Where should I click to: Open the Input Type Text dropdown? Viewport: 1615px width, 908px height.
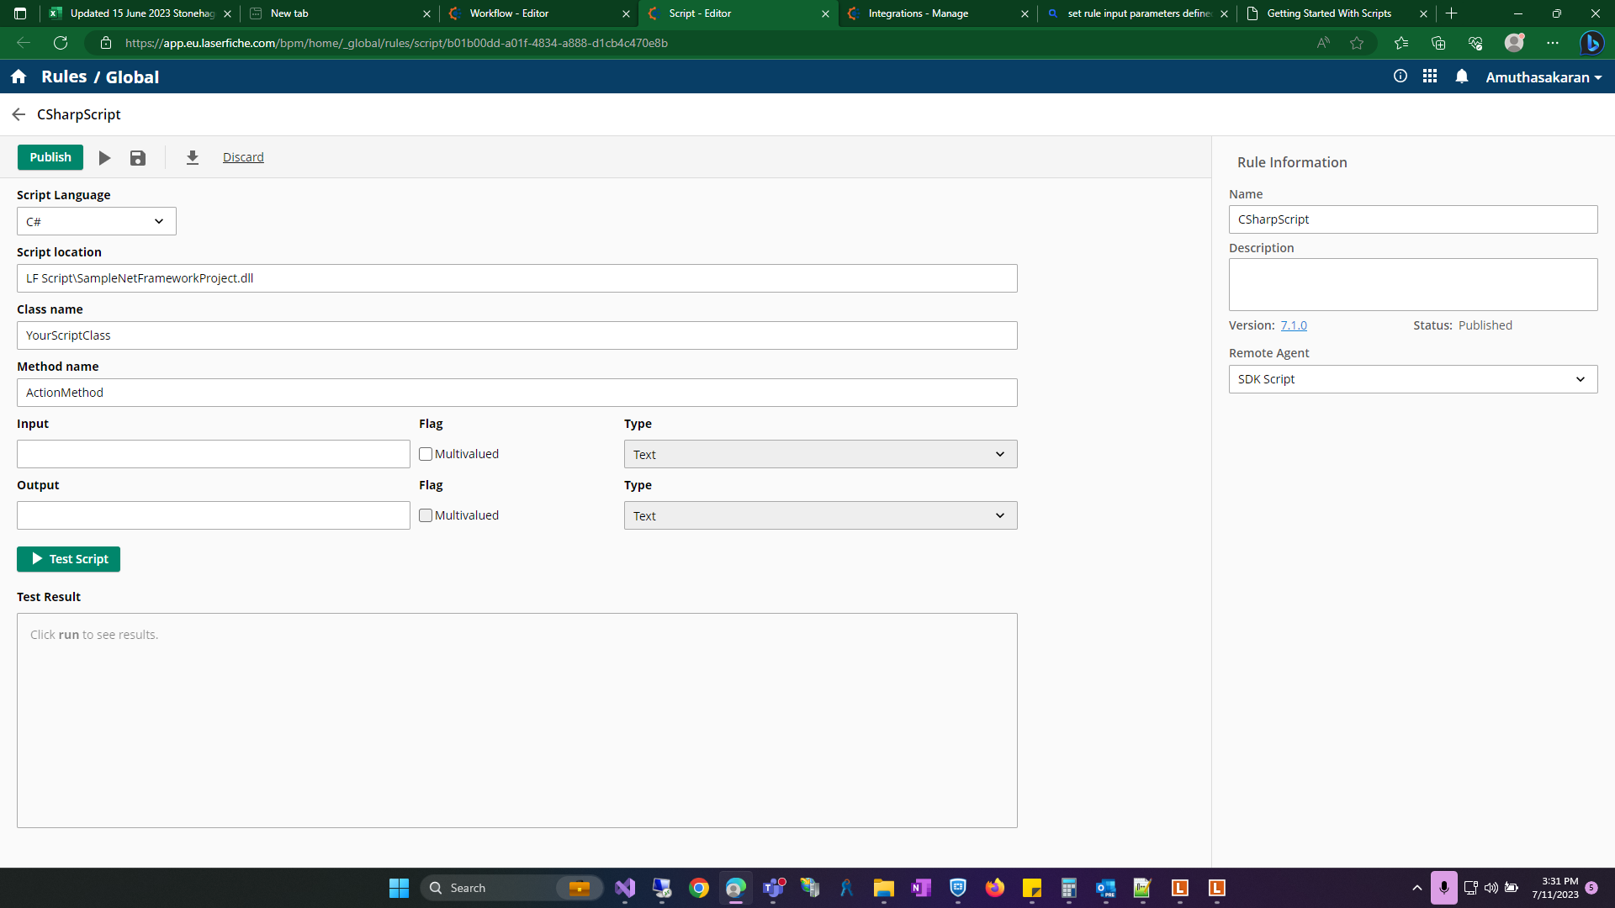(820, 455)
